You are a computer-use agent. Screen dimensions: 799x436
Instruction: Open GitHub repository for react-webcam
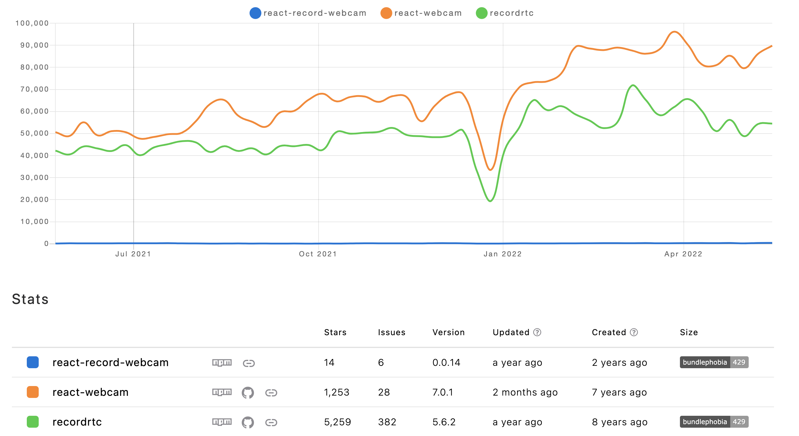pos(247,393)
